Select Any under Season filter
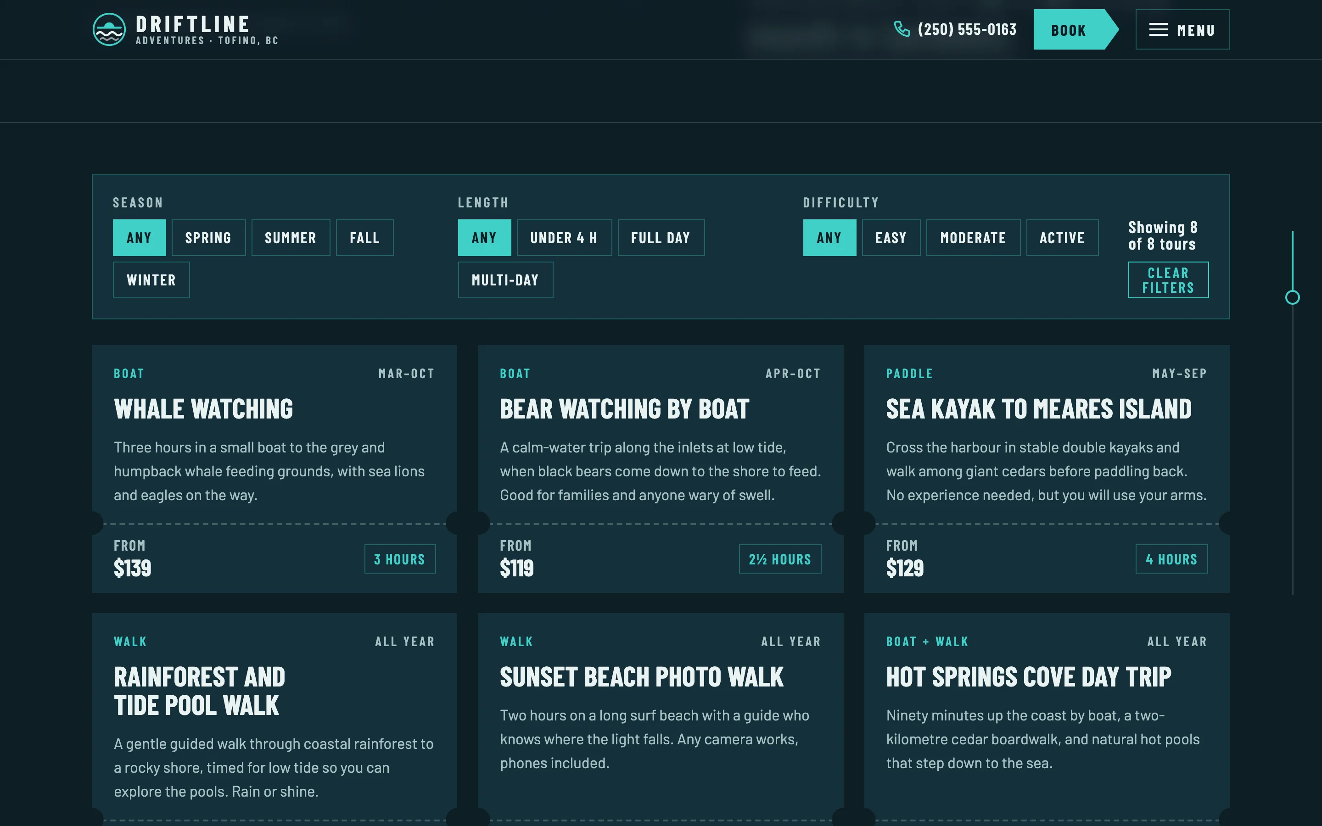The width and height of the screenshot is (1322, 826). 139,238
